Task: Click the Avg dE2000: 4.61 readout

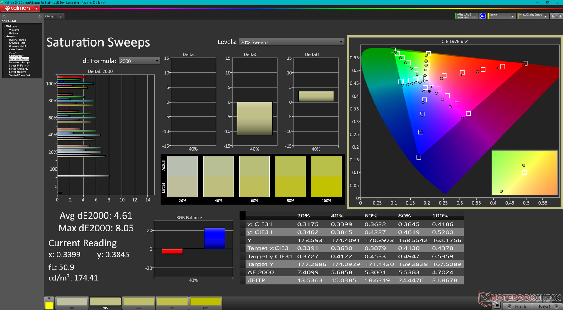Action: tap(96, 216)
